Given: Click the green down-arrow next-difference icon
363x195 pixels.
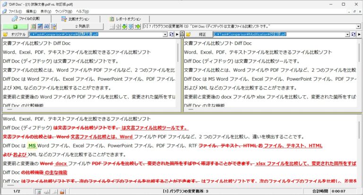Looking at the screenshot, I should pos(125,26).
